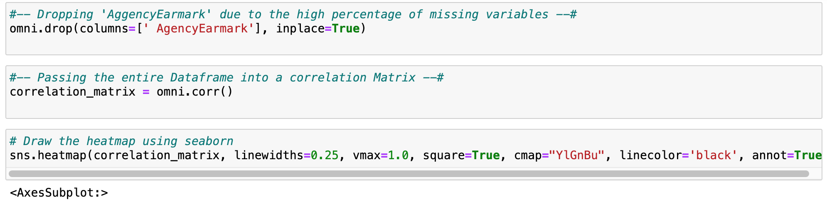Screen dimensions: 827x207
Task: Click the <AxesSubplot:> output text
Action: coord(59,193)
